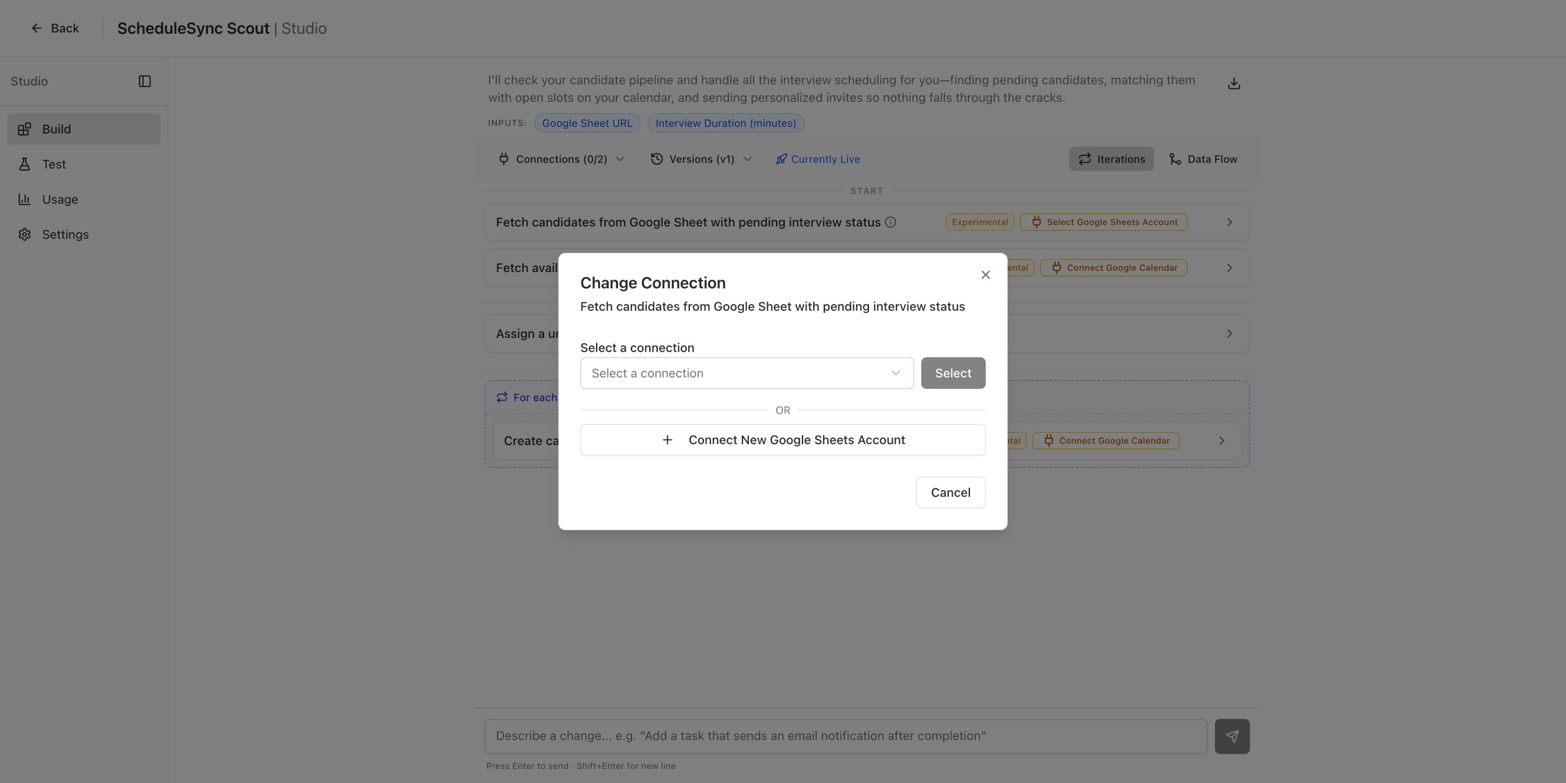Open the Usage analytics section

pos(60,199)
